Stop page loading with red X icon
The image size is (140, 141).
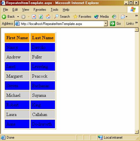[34, 17]
